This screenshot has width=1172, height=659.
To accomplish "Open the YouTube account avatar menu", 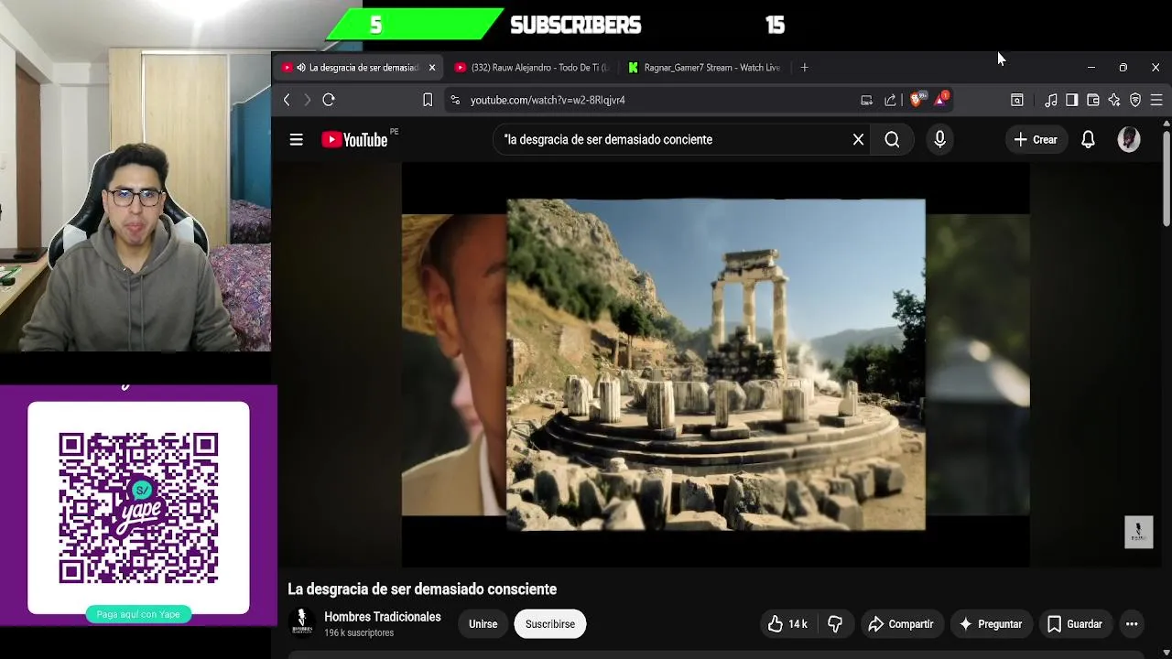I will tap(1129, 140).
